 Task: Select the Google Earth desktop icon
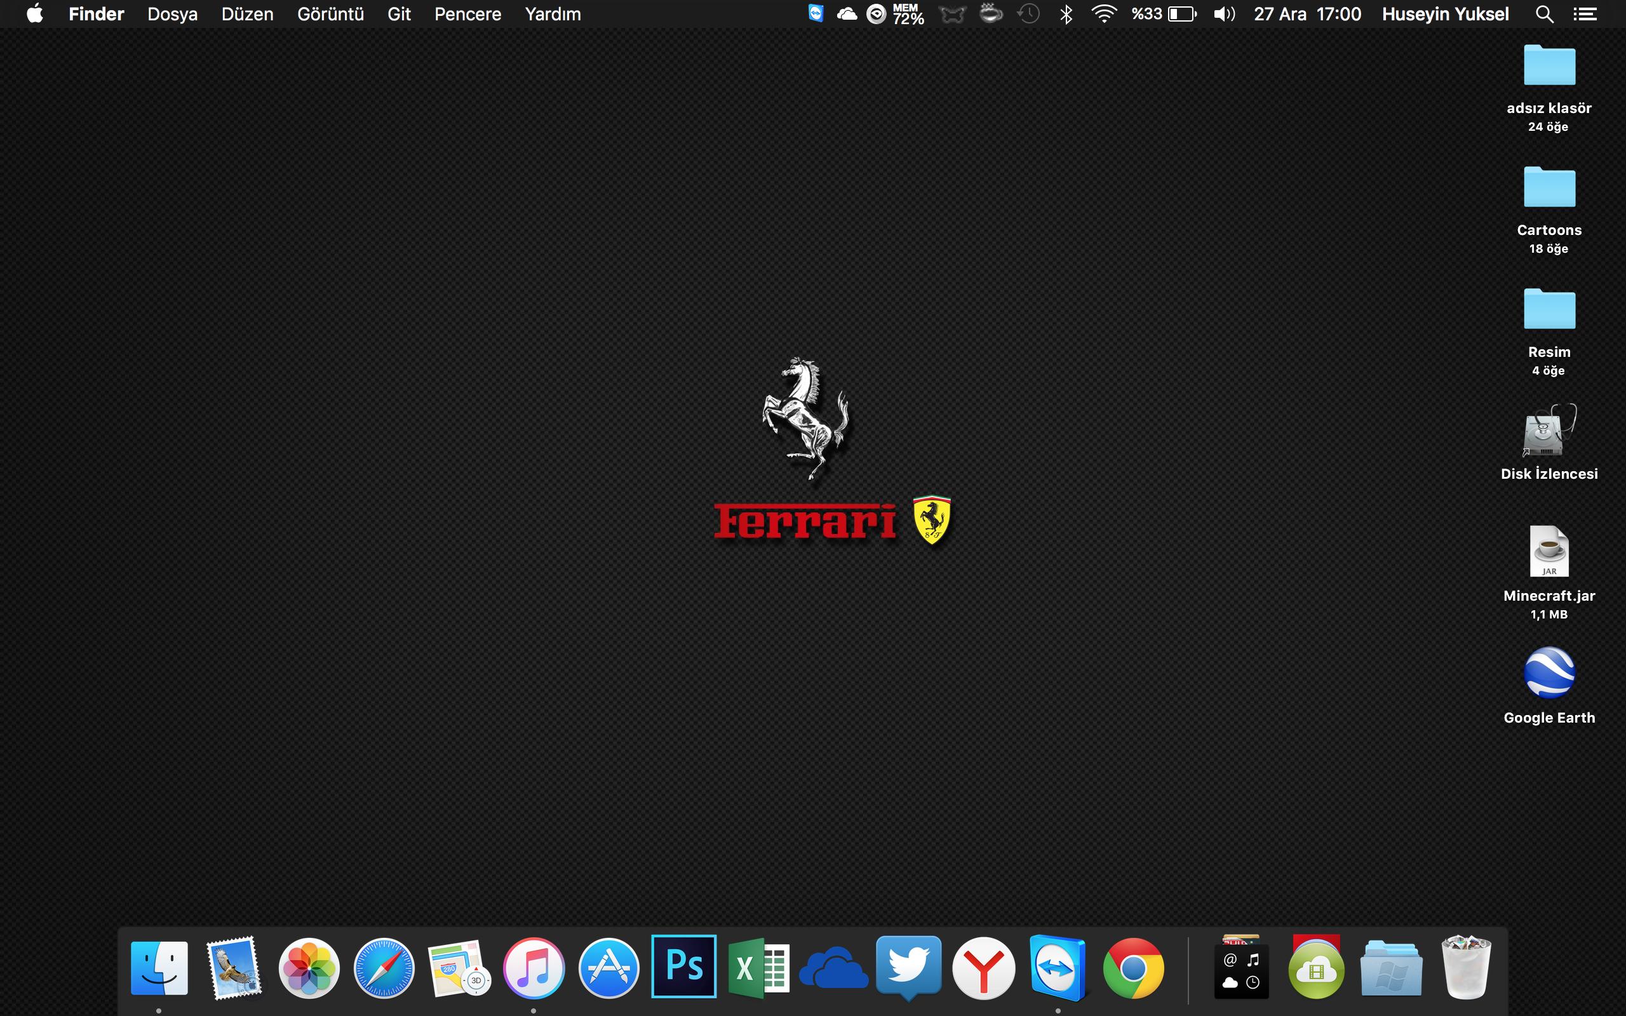(1549, 672)
